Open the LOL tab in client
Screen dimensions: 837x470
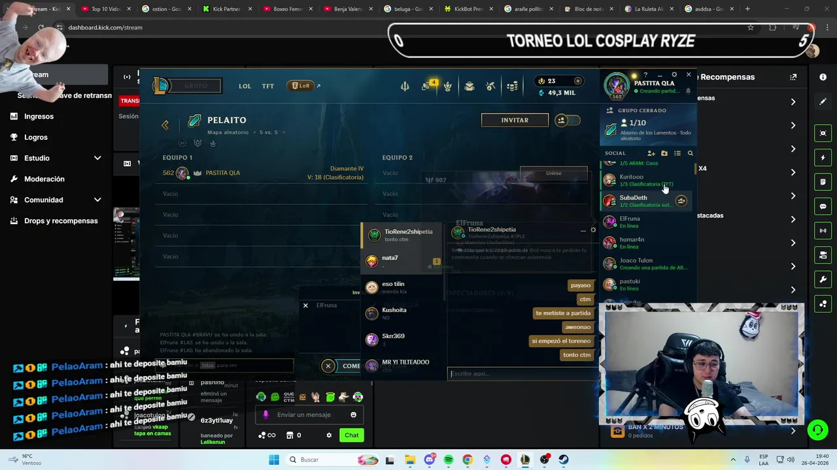pyautogui.click(x=245, y=86)
